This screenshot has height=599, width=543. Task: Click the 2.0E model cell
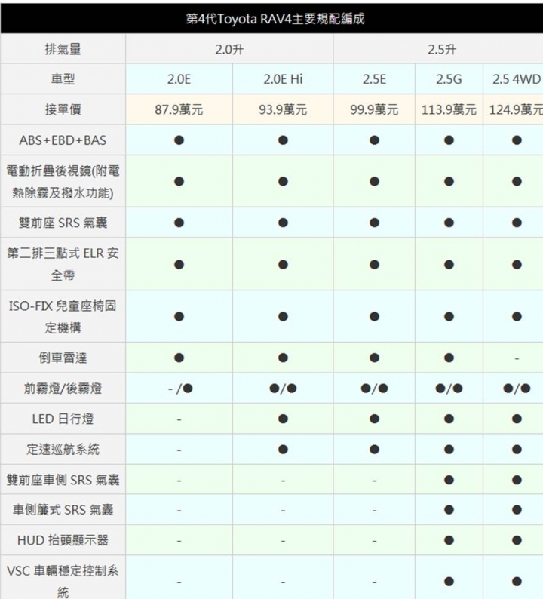coord(179,79)
